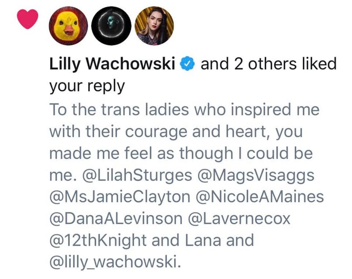
Task: Click the pink heart like icon
Action: pos(28,19)
